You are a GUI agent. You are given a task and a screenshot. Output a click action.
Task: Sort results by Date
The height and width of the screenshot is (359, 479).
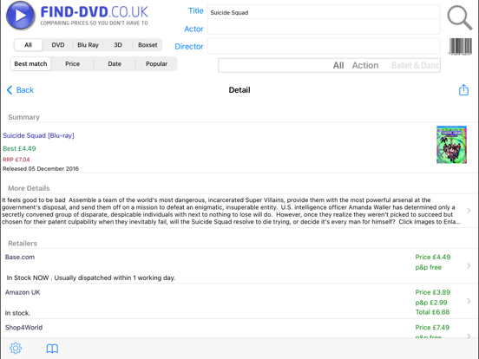pyautogui.click(x=115, y=64)
